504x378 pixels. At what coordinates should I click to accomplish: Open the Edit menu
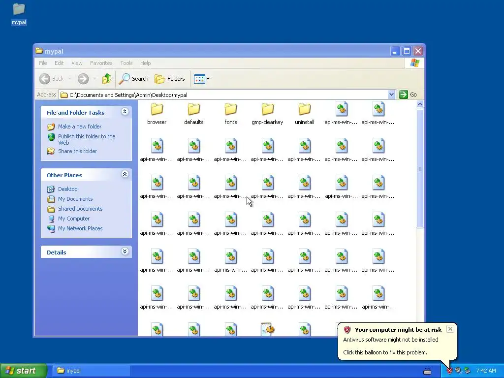pos(59,63)
